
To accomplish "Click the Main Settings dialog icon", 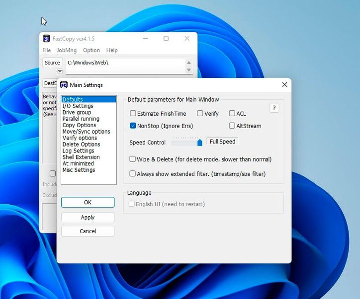I will tap(64, 85).
